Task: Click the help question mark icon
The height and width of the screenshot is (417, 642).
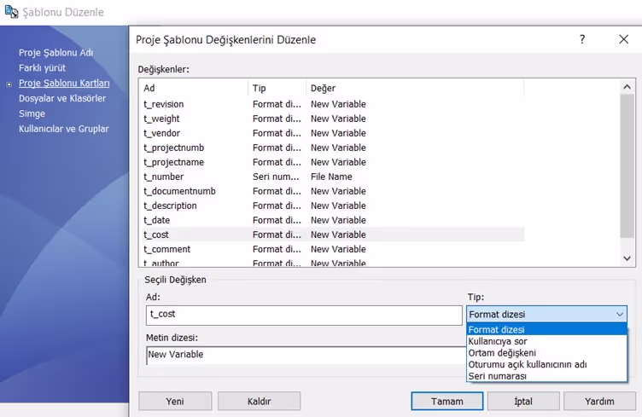Action: coord(582,39)
